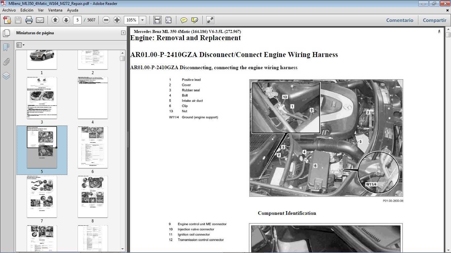
Task: Click the engine bay diagram image
Action: 326,138
